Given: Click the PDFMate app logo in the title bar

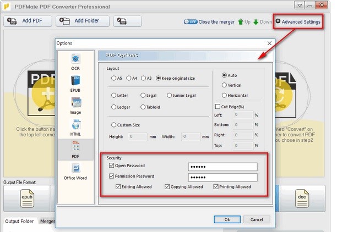Looking at the screenshot, I should click(7, 7).
